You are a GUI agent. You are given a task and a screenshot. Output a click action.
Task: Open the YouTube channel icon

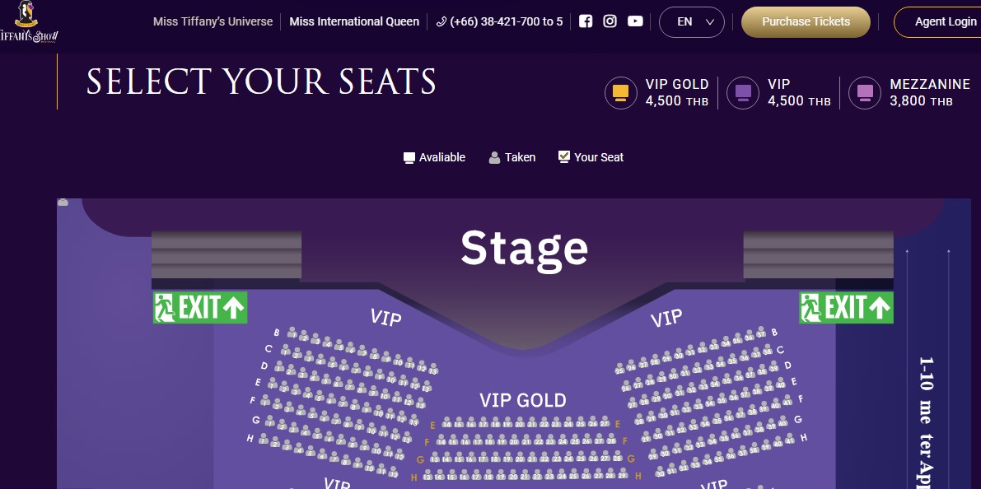pos(635,21)
